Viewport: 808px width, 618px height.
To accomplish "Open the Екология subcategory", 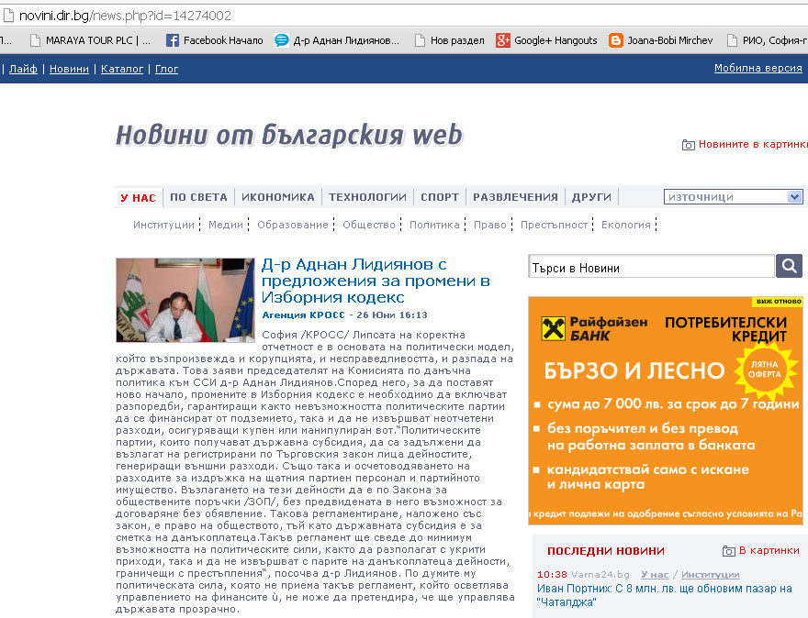I will tap(626, 225).
